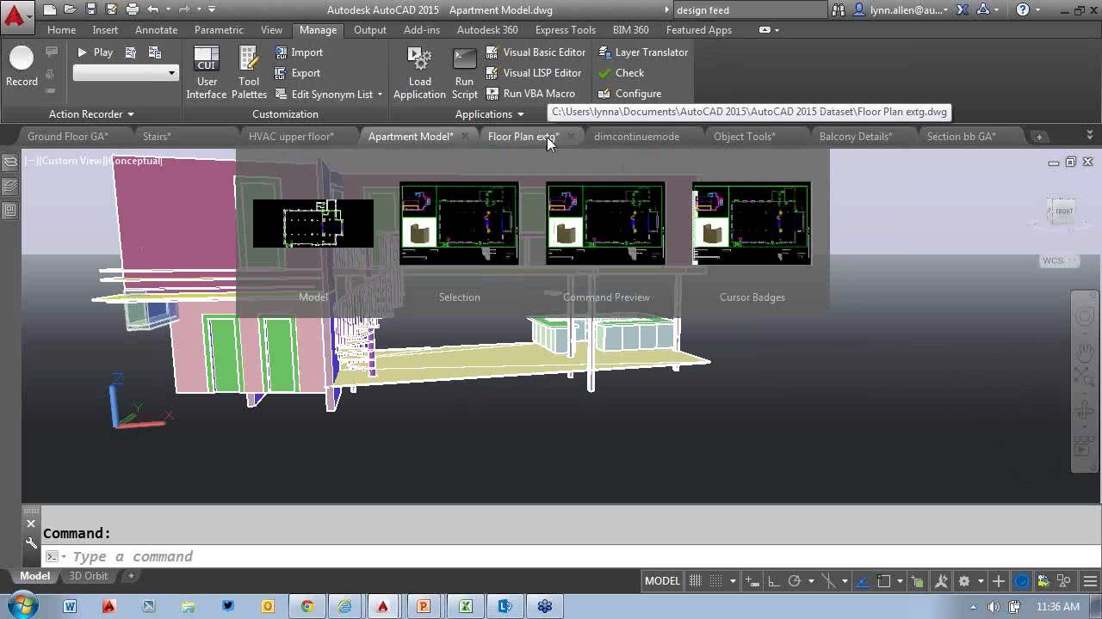The height and width of the screenshot is (619, 1102).
Task: Click the Open file quick access icon
Action: (71, 9)
